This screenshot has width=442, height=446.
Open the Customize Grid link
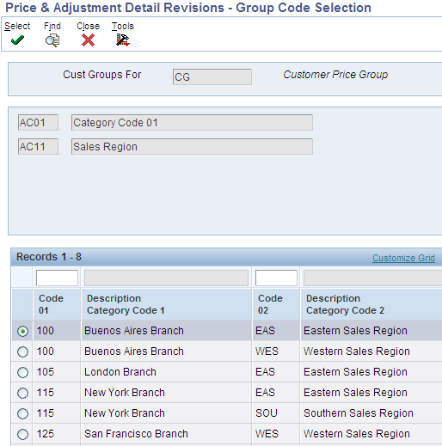point(403,258)
